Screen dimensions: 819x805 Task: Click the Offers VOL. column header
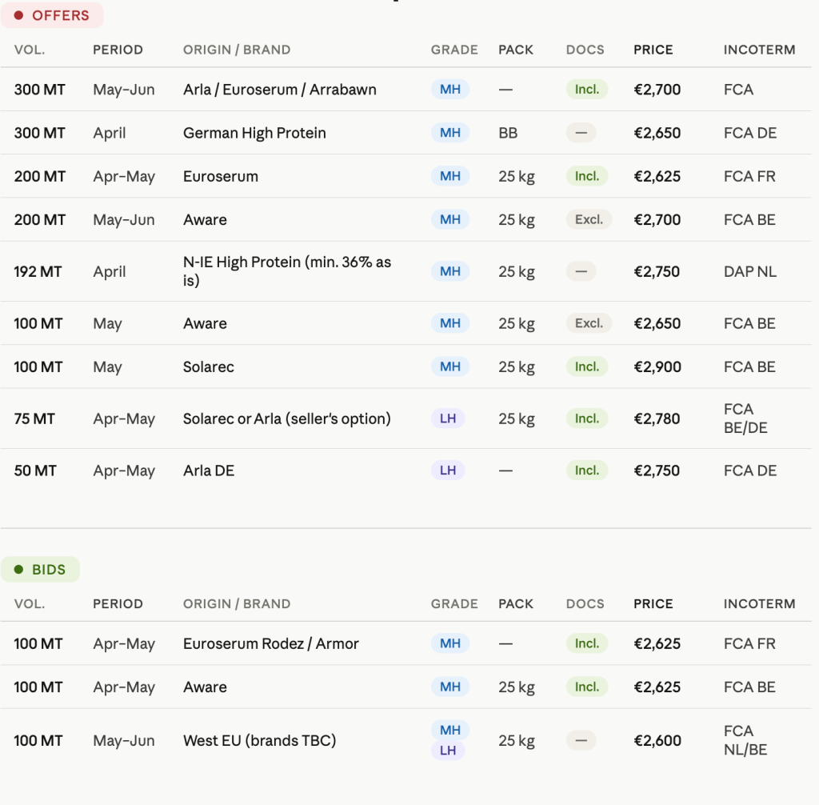click(30, 50)
